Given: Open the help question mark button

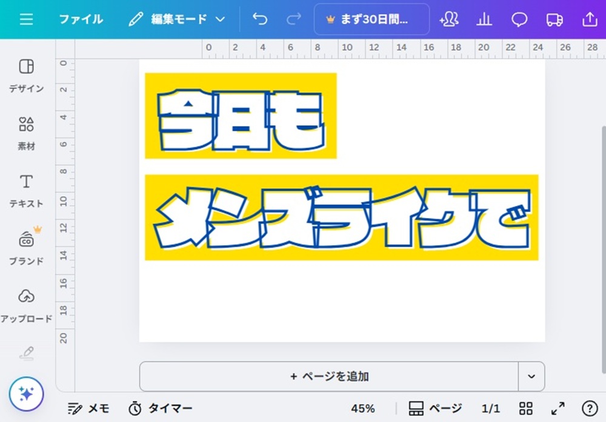Looking at the screenshot, I should click(589, 408).
